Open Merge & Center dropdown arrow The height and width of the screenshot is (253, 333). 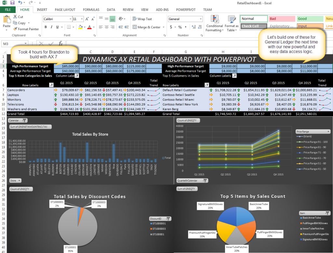pos(164,27)
